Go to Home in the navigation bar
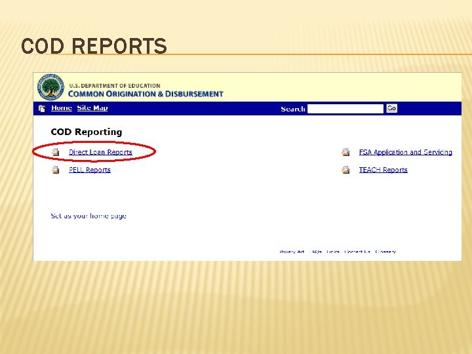Image resolution: width=472 pixels, height=354 pixels. 62,108
